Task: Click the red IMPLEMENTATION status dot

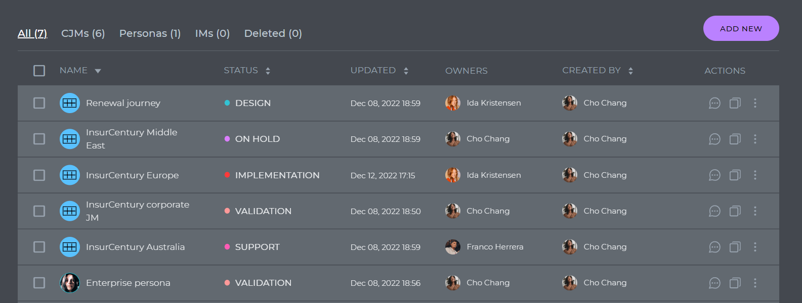Action: click(x=227, y=175)
